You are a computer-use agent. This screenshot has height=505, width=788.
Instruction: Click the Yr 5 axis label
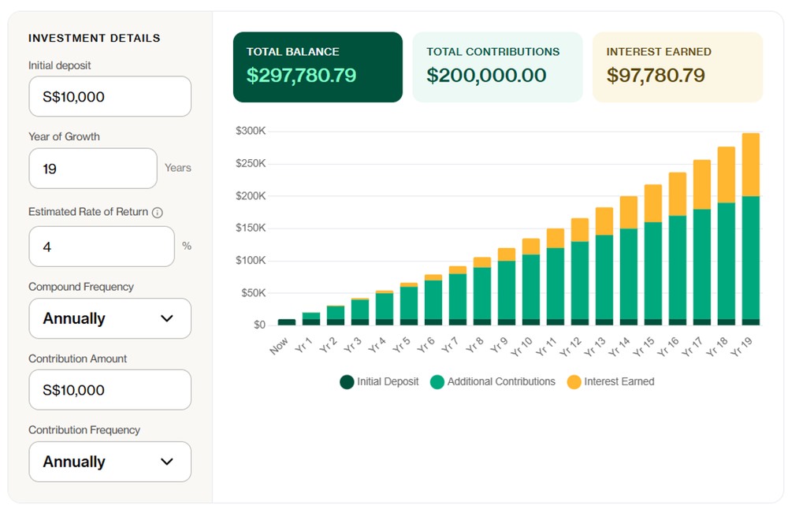[x=401, y=345]
